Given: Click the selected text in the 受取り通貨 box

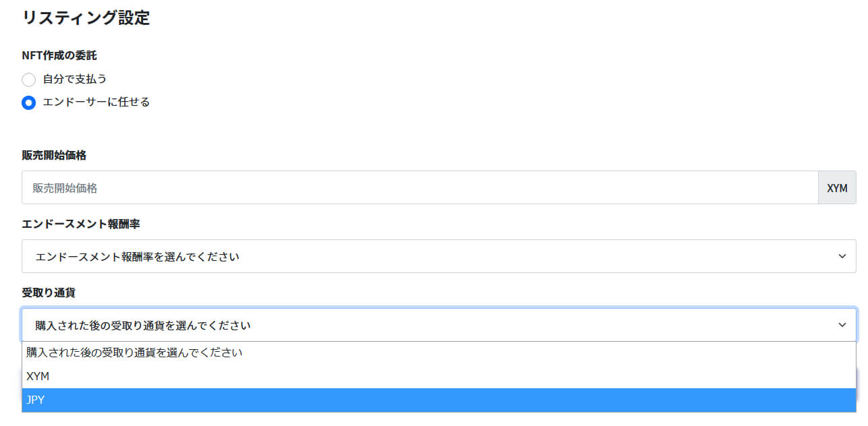Looking at the screenshot, I should click(x=142, y=326).
